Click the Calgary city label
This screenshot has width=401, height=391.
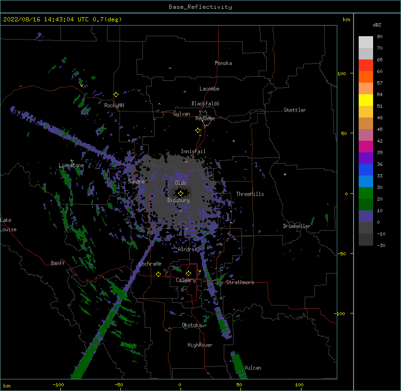[186, 280]
